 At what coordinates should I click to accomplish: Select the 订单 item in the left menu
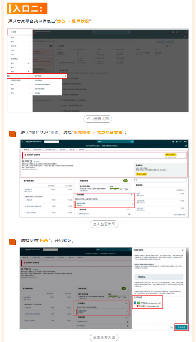(x=12, y=50)
